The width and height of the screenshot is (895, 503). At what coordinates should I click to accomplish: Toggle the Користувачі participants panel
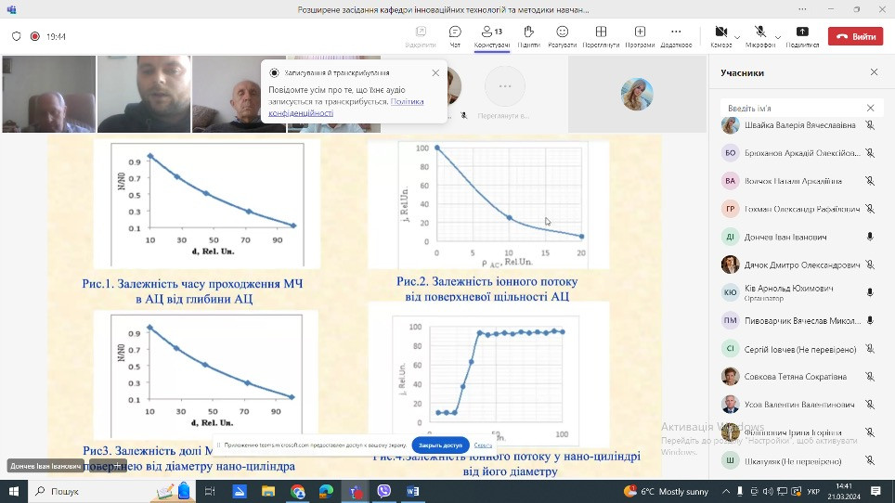[x=491, y=36]
